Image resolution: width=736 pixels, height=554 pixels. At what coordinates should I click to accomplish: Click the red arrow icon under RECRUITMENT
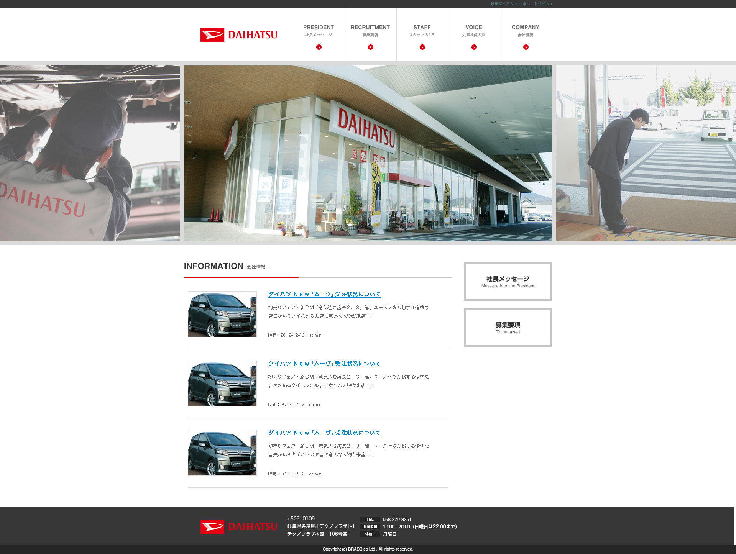pyautogui.click(x=370, y=47)
